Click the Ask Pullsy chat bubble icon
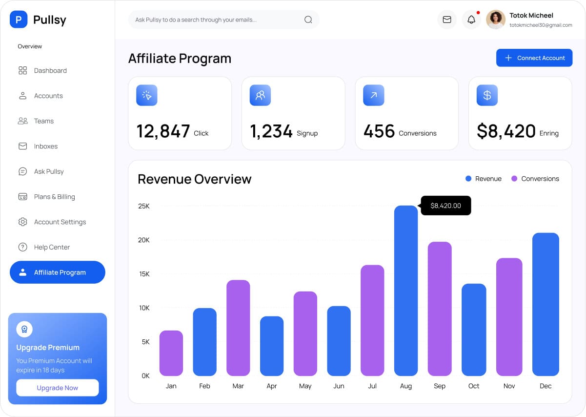Image resolution: width=586 pixels, height=417 pixels. tap(22, 171)
